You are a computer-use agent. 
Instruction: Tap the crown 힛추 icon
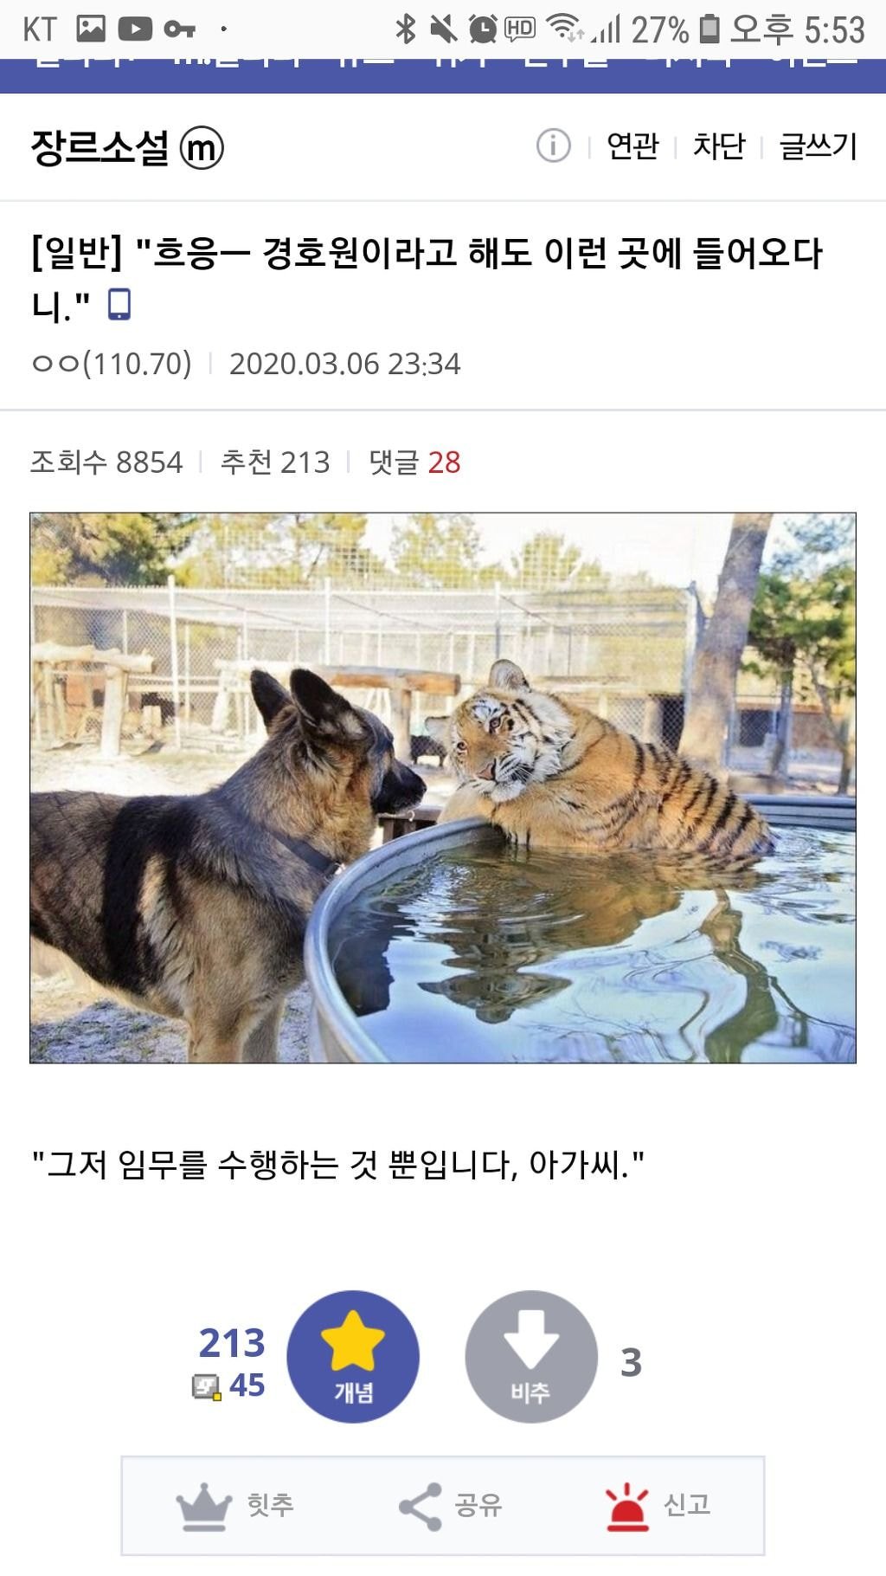(x=204, y=1506)
